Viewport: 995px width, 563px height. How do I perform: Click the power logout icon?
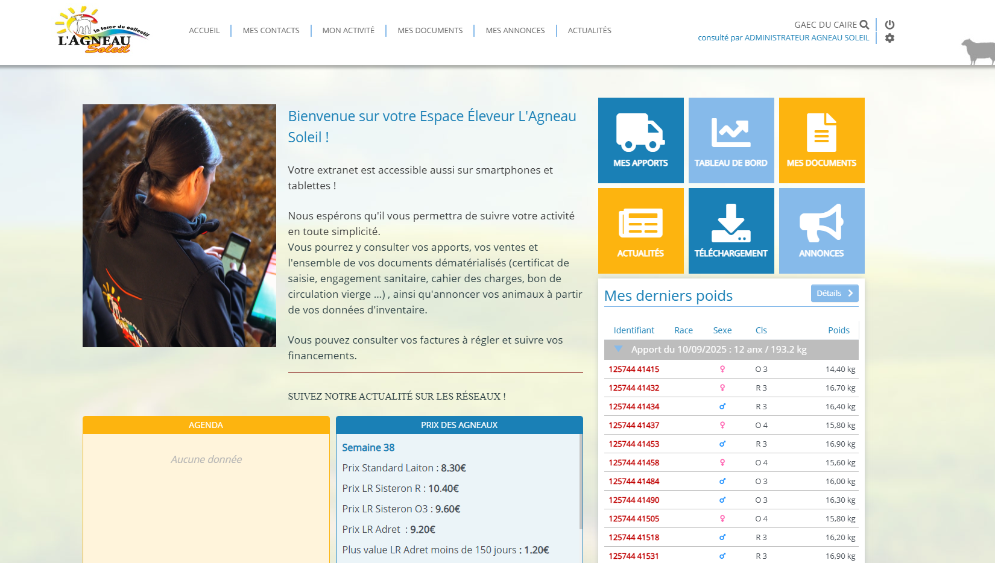(x=889, y=25)
